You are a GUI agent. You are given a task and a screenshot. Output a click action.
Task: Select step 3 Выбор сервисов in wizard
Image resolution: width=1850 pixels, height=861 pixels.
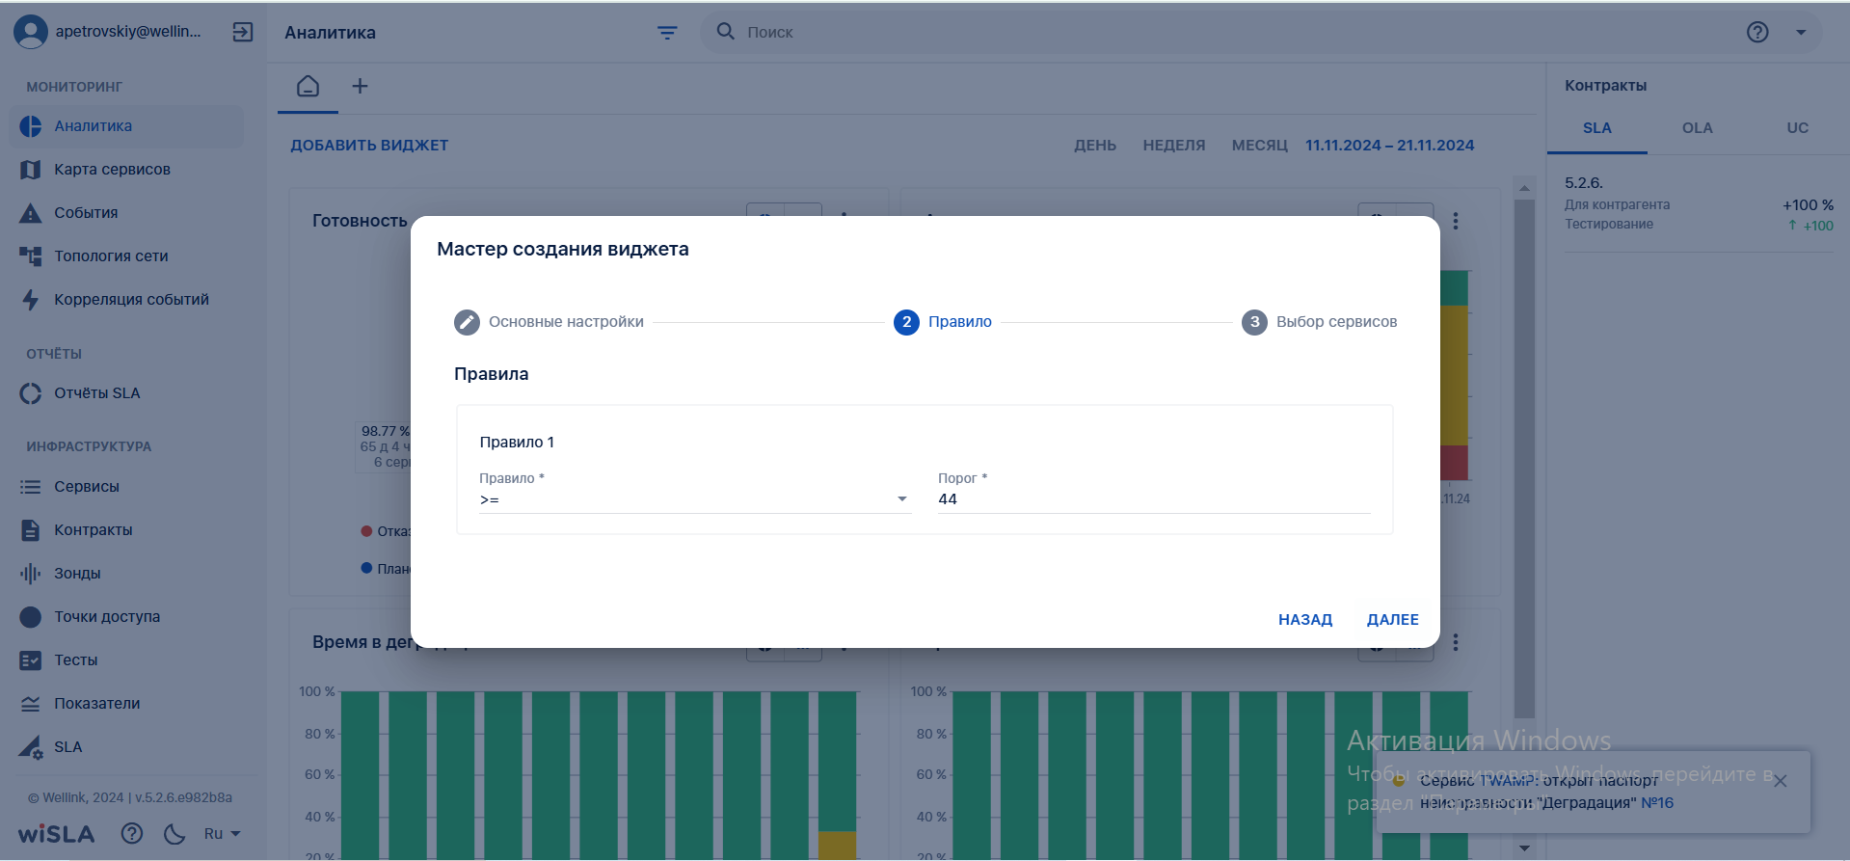pyautogui.click(x=1320, y=322)
